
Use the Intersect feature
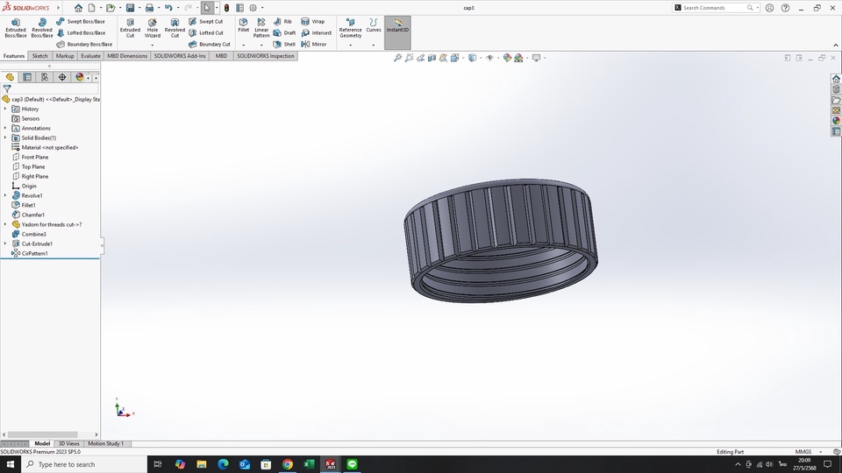(317, 32)
